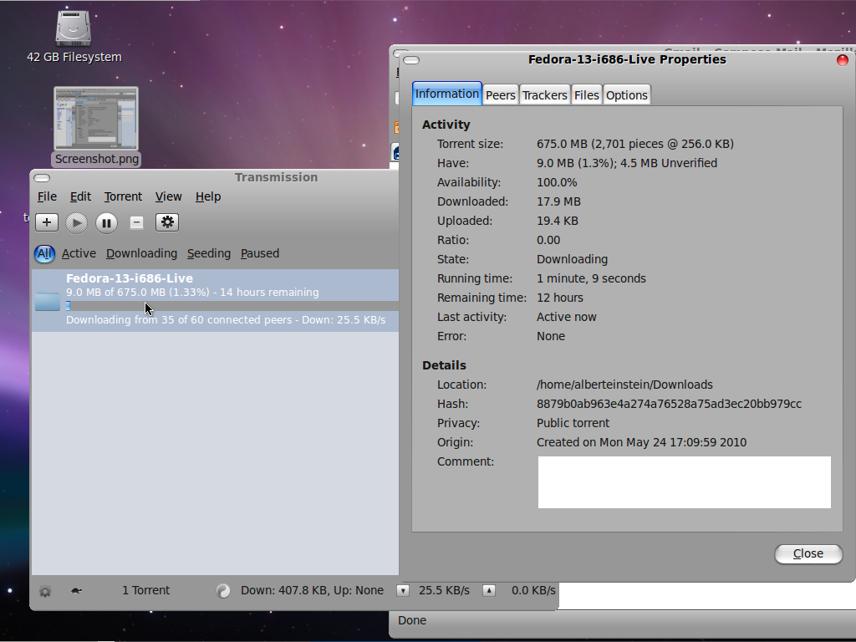Click inside the Comment text box
Viewport: 856px width, 642px height.
coord(685,482)
